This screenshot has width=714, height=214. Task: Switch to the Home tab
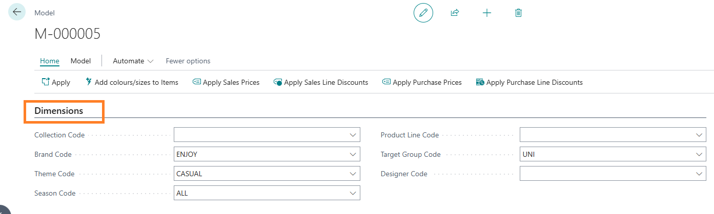point(50,61)
